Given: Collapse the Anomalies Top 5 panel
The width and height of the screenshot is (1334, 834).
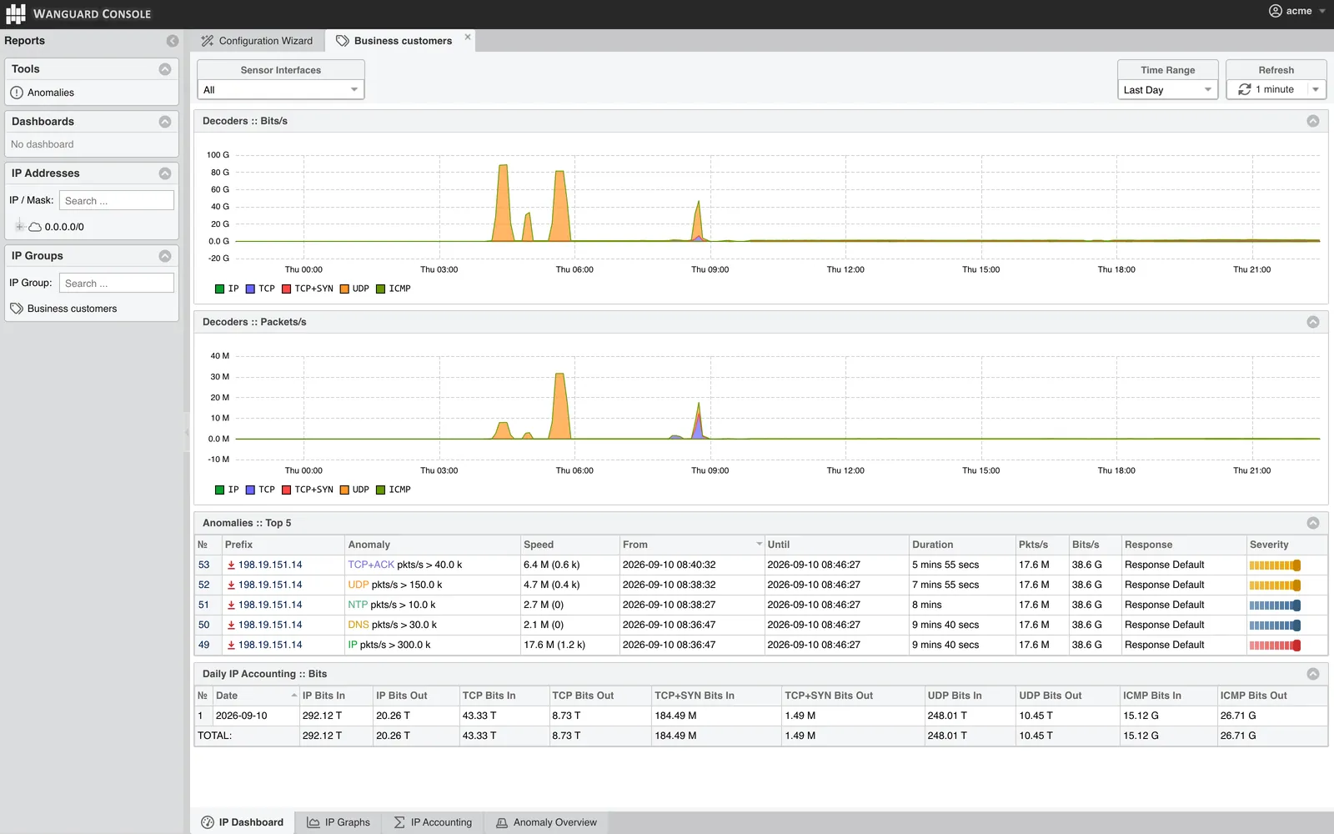Looking at the screenshot, I should click(1313, 523).
